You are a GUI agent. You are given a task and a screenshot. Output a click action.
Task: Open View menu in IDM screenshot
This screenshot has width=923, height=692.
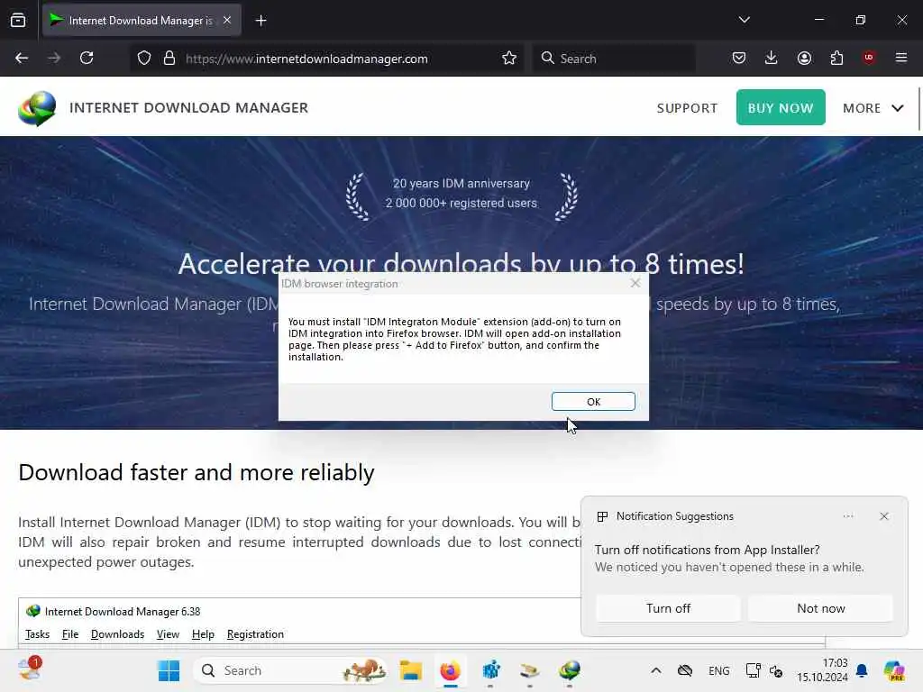coord(168,633)
